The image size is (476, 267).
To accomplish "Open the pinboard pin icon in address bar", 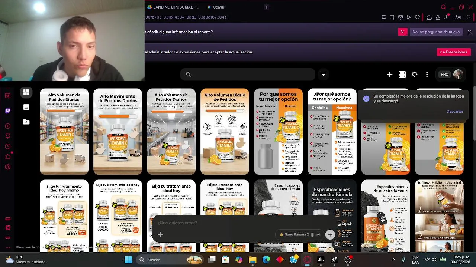I will [x=384, y=17].
